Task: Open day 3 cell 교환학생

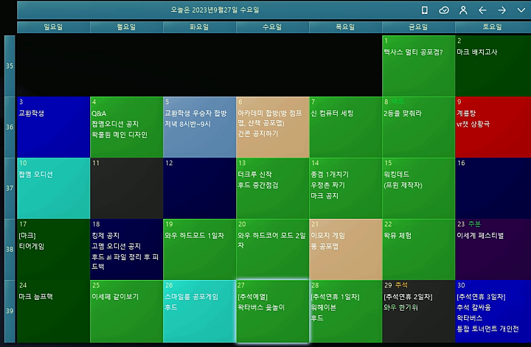Action: point(54,127)
